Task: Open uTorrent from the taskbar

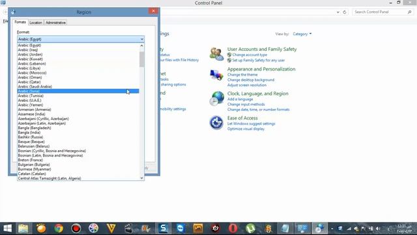Action: tap(250, 228)
